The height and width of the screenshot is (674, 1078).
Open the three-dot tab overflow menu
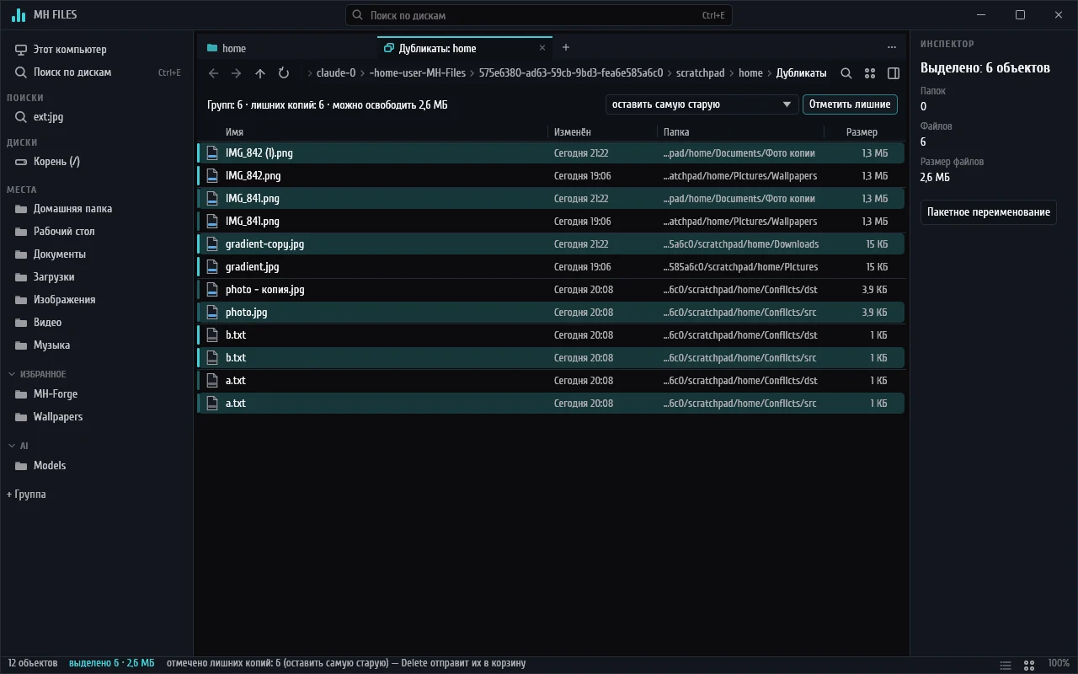[x=892, y=47]
